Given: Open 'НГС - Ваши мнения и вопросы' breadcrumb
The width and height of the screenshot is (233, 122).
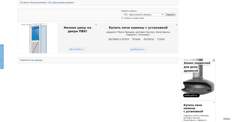Looking at the screenshot, I should click(61, 2).
